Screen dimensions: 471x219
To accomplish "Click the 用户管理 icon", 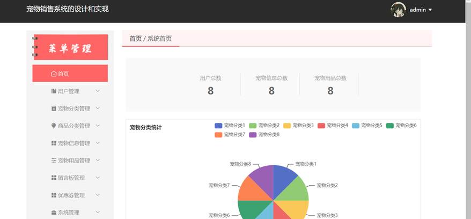I will (54, 91).
